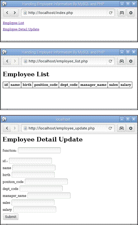Click the back arrow in index.php window
This screenshot has height=225, width=138.
(7, 13)
